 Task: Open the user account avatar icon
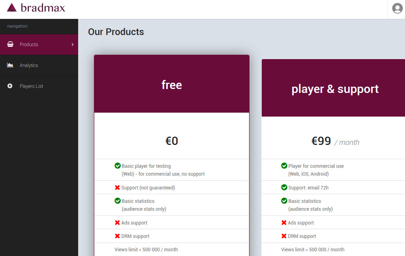coord(397,8)
